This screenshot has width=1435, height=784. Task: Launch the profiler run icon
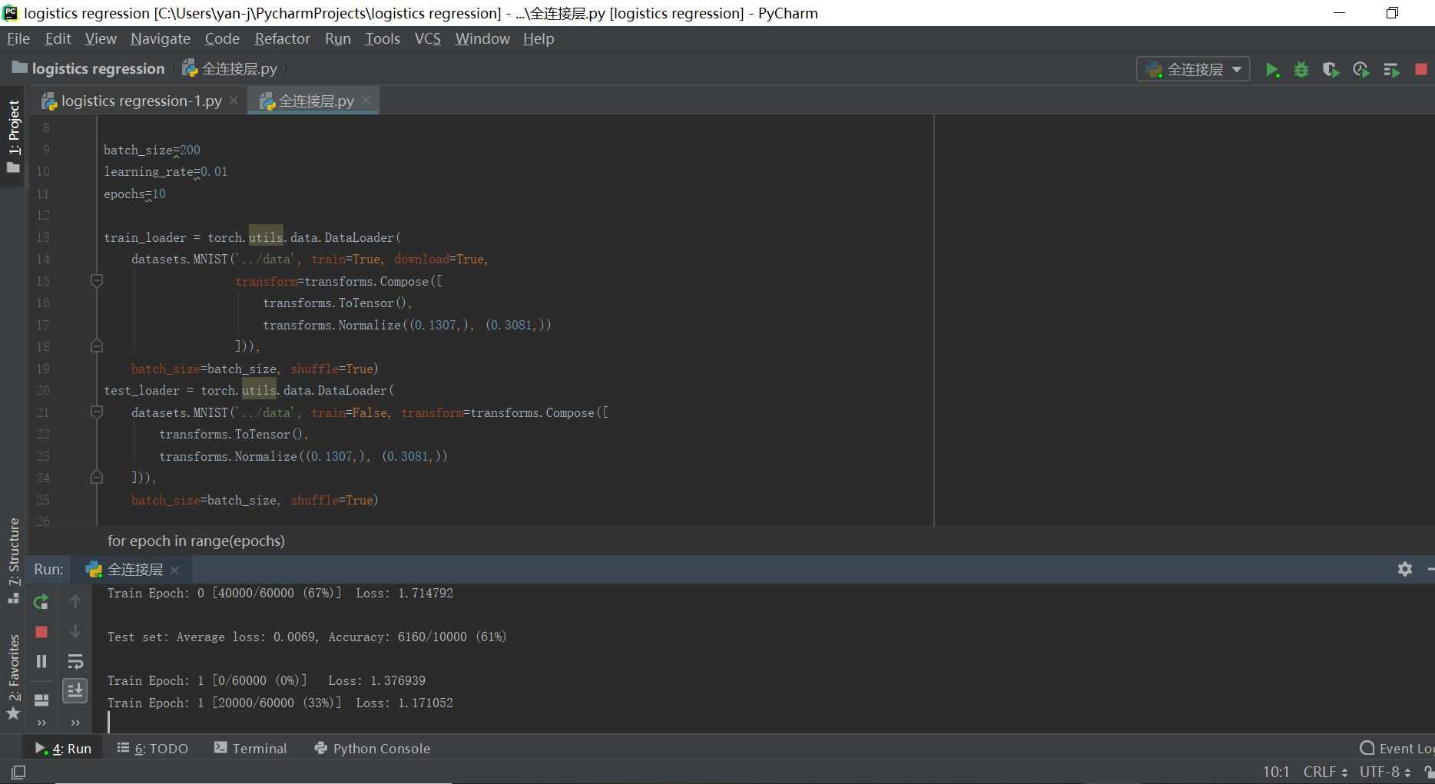tap(1360, 70)
